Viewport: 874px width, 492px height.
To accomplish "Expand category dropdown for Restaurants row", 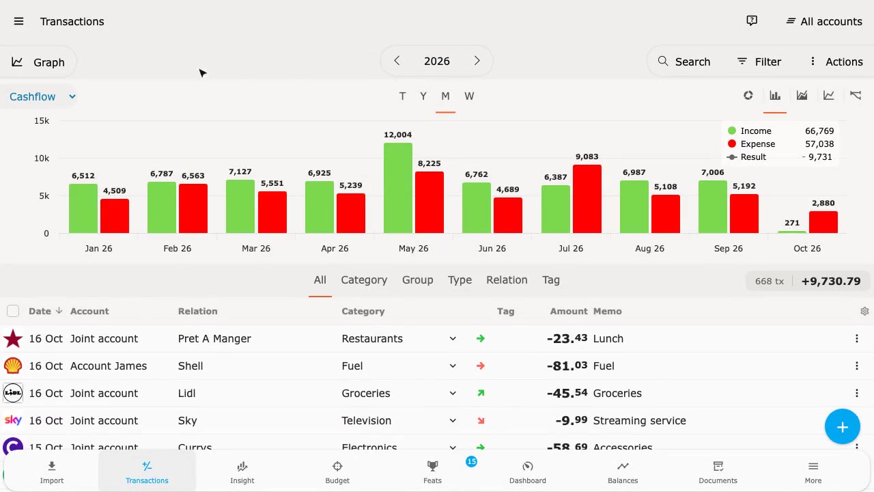I will pyautogui.click(x=452, y=338).
